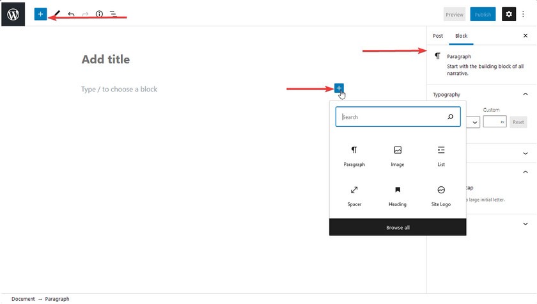Click the Add title field
The height and width of the screenshot is (304, 537).
tap(105, 60)
